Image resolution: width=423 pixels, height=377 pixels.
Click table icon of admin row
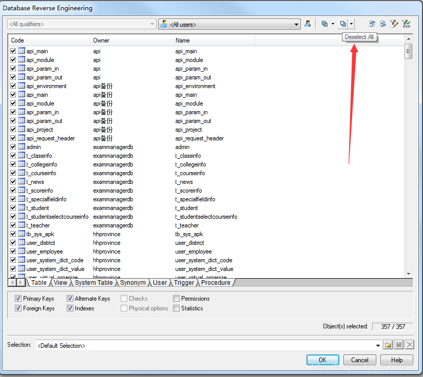(x=22, y=146)
